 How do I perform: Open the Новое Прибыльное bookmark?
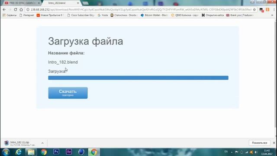(50, 15)
